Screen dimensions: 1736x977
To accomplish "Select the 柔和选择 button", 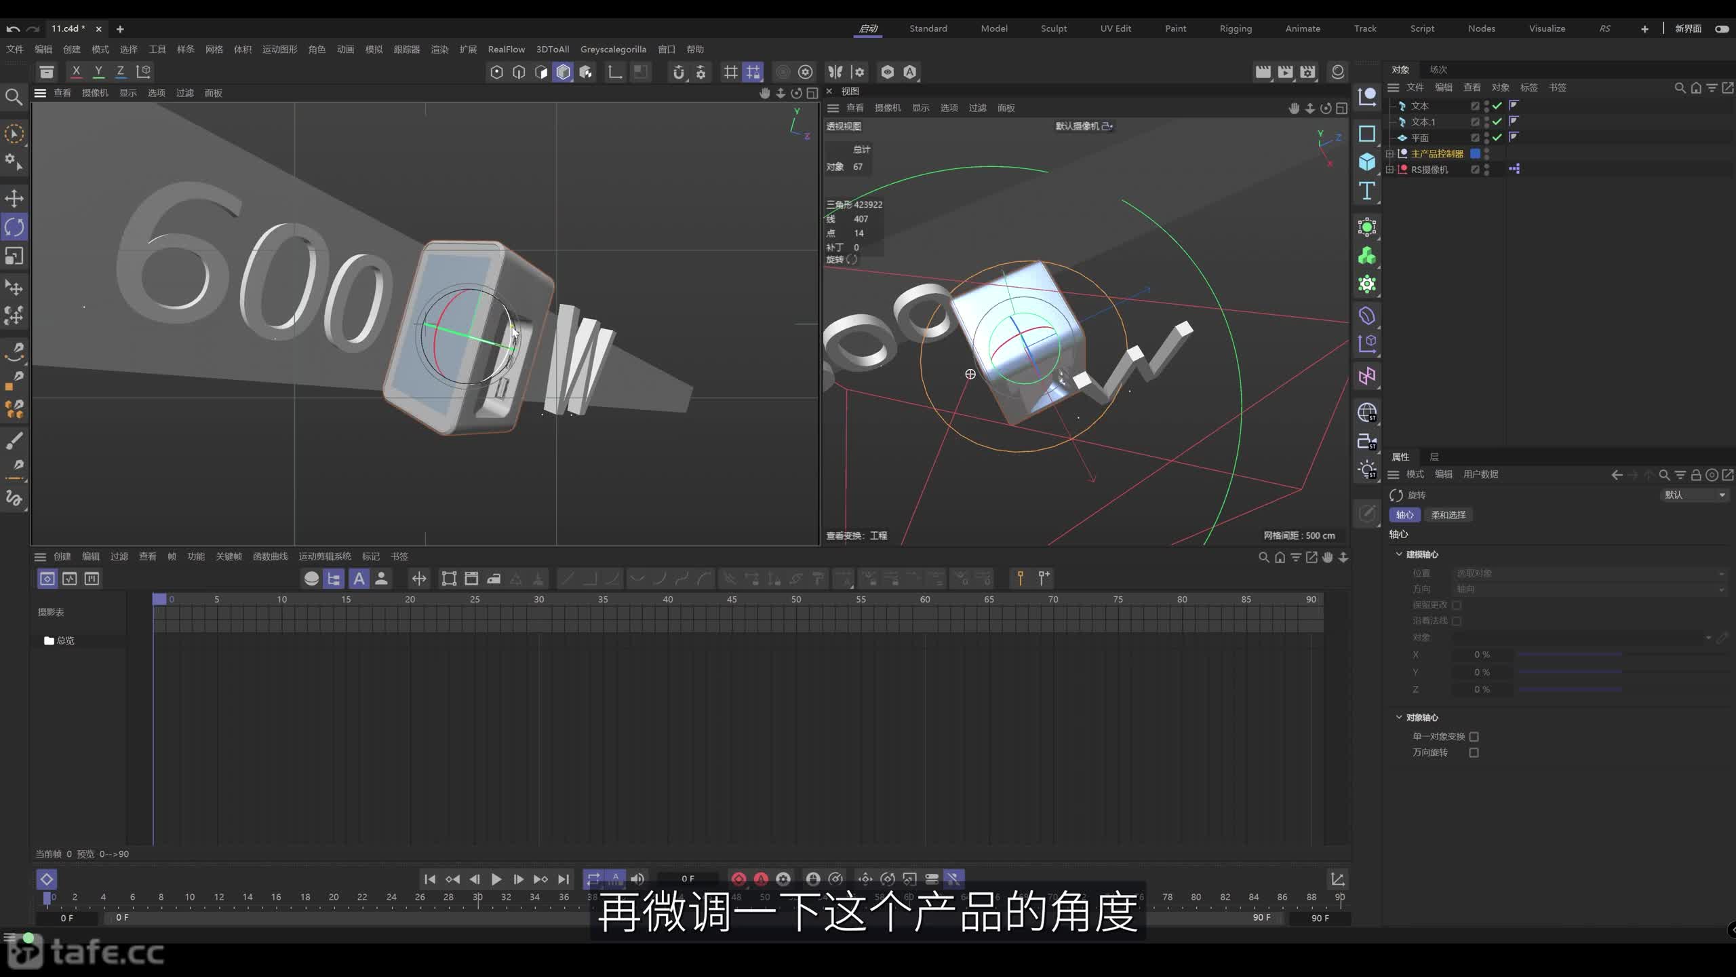I will click(x=1448, y=515).
